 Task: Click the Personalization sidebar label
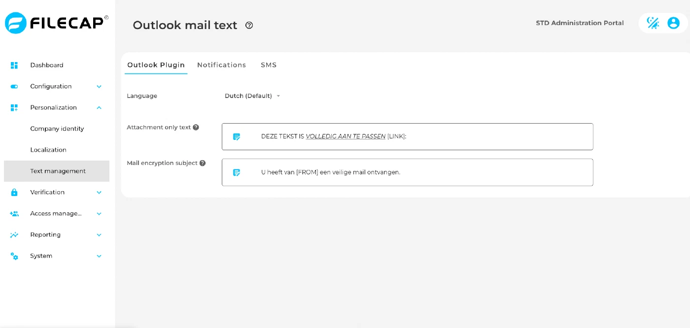click(53, 107)
